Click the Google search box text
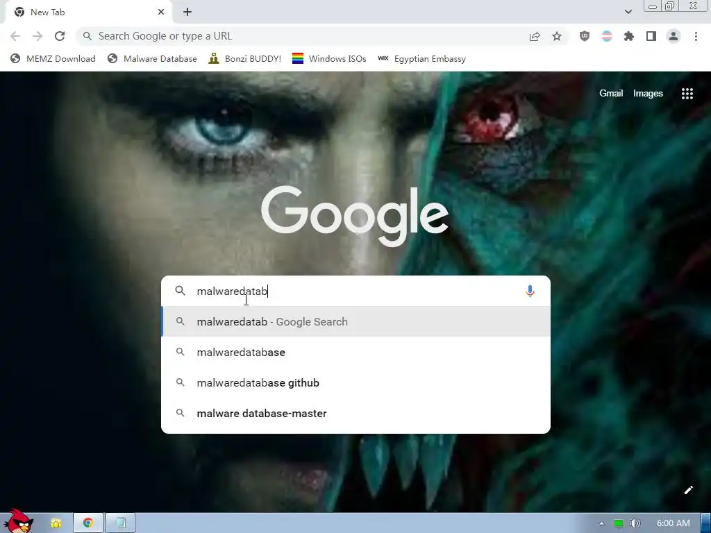 pyautogui.click(x=232, y=291)
